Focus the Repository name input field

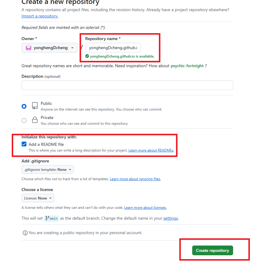pos(113,48)
